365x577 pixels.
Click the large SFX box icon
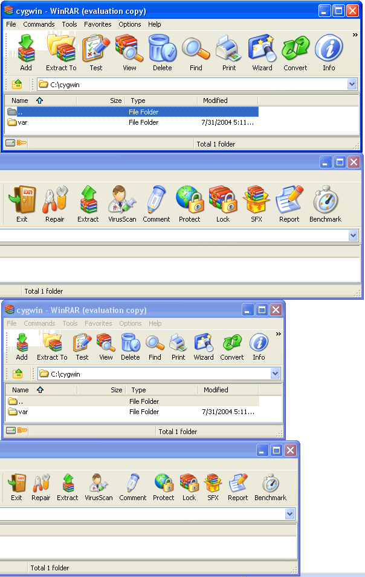[x=256, y=199]
